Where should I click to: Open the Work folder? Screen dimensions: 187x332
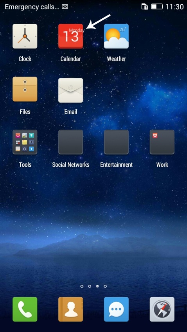(x=162, y=142)
